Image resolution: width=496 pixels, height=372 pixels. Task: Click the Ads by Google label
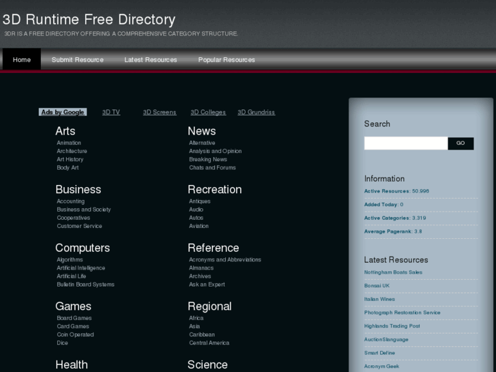pos(63,112)
